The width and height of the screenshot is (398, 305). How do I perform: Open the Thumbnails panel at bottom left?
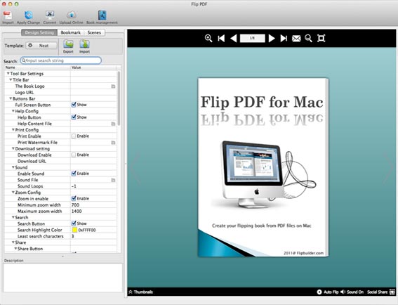click(141, 292)
